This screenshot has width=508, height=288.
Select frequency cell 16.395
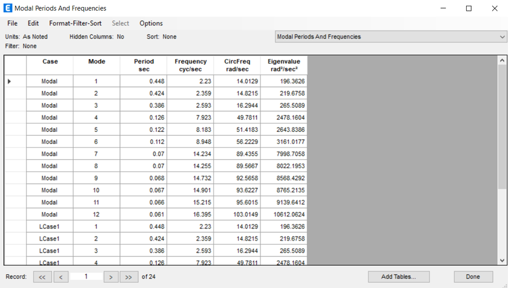(190, 214)
